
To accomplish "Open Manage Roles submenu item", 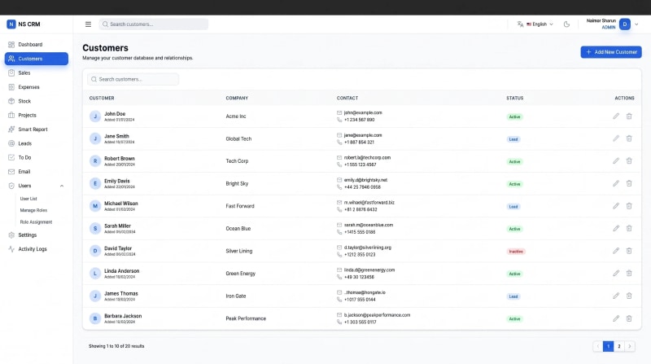I will (x=33, y=210).
